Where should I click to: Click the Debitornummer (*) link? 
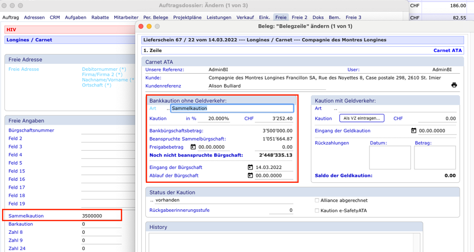pyautogui.click(x=104, y=69)
